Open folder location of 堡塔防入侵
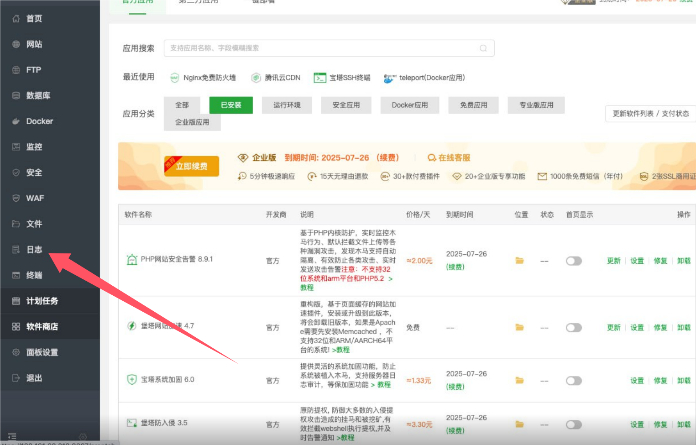 [x=519, y=424]
